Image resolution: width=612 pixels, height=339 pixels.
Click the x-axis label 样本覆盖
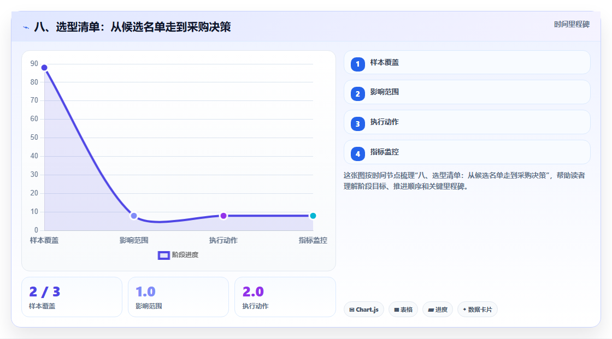tap(44, 240)
